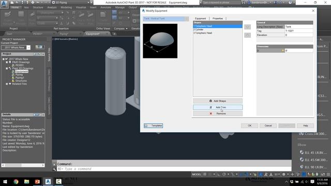Switch to the Properties tab in dialog
331x186 pixels.
(x=218, y=19)
